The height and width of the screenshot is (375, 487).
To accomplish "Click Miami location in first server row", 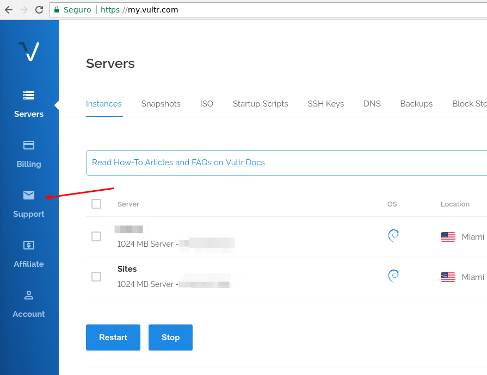I will tap(473, 237).
